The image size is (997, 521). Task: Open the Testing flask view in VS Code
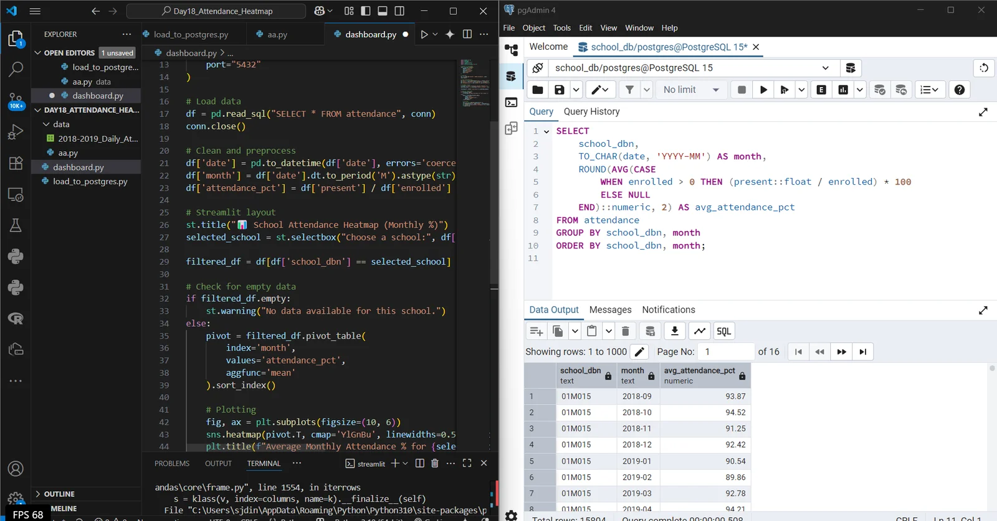(16, 225)
